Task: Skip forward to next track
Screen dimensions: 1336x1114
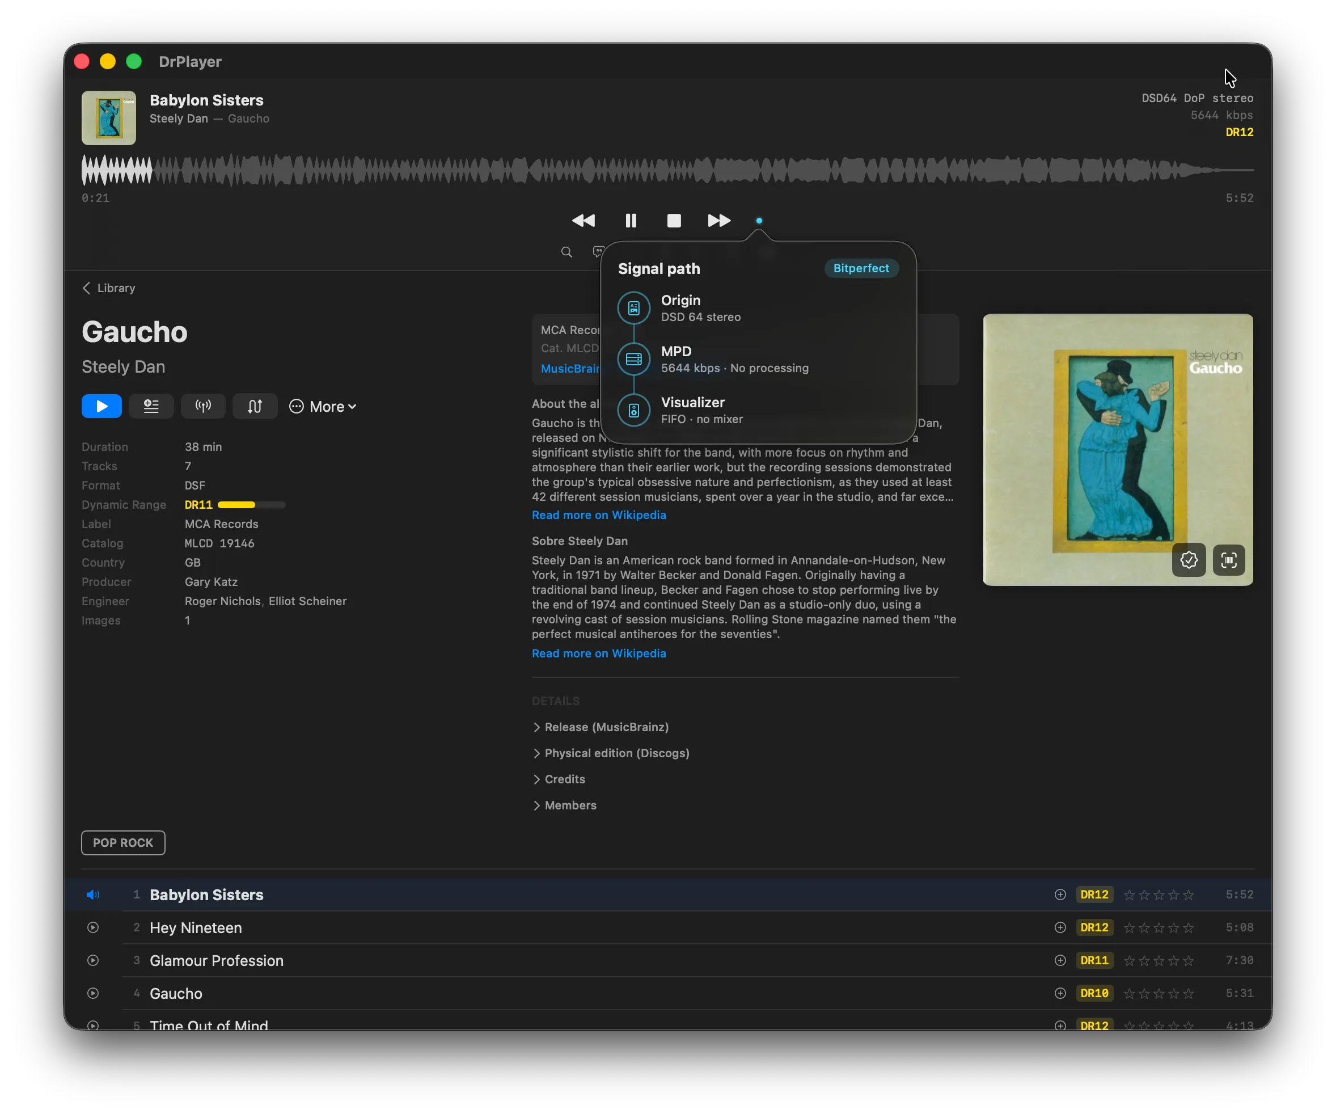Action: [x=719, y=221]
